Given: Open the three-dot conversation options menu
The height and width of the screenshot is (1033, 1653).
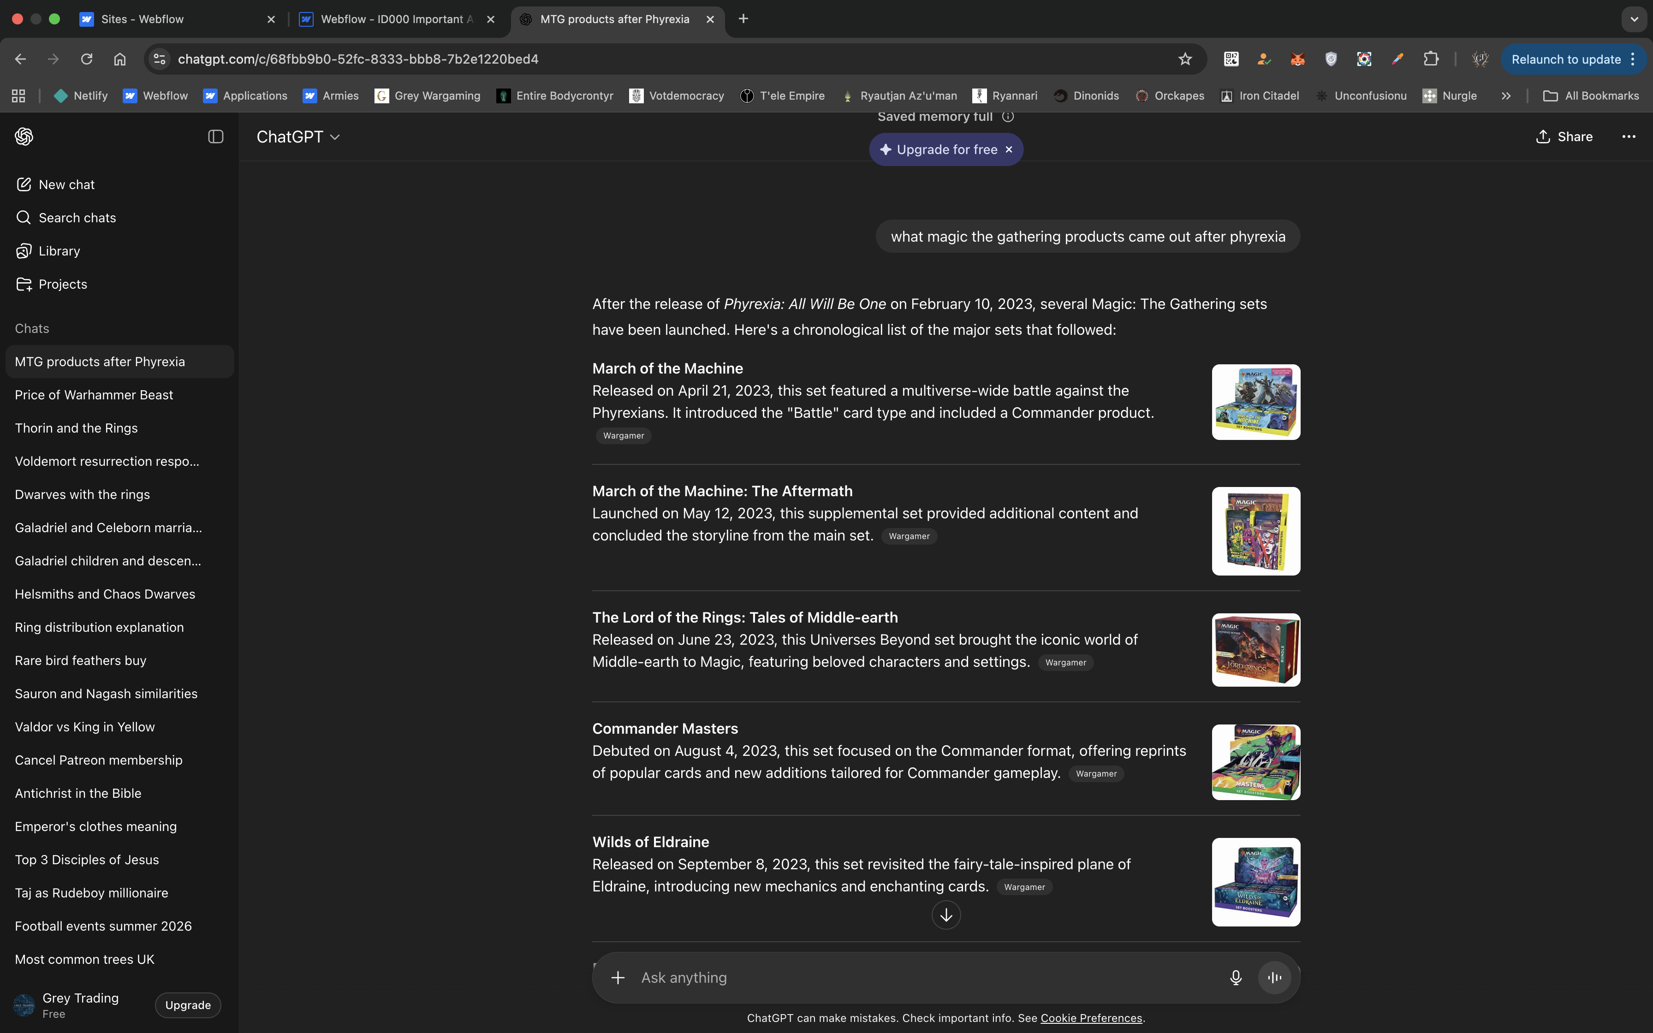Looking at the screenshot, I should coord(1629,137).
